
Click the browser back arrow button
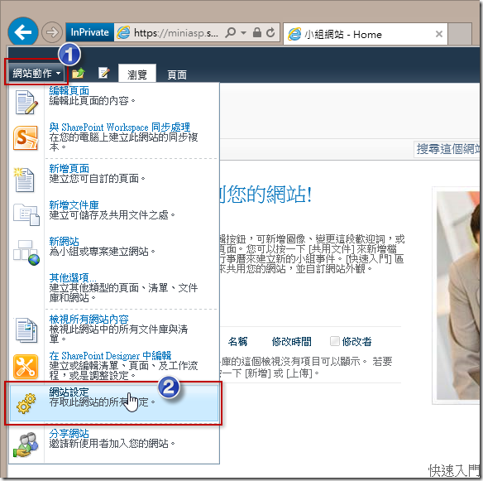(x=23, y=32)
